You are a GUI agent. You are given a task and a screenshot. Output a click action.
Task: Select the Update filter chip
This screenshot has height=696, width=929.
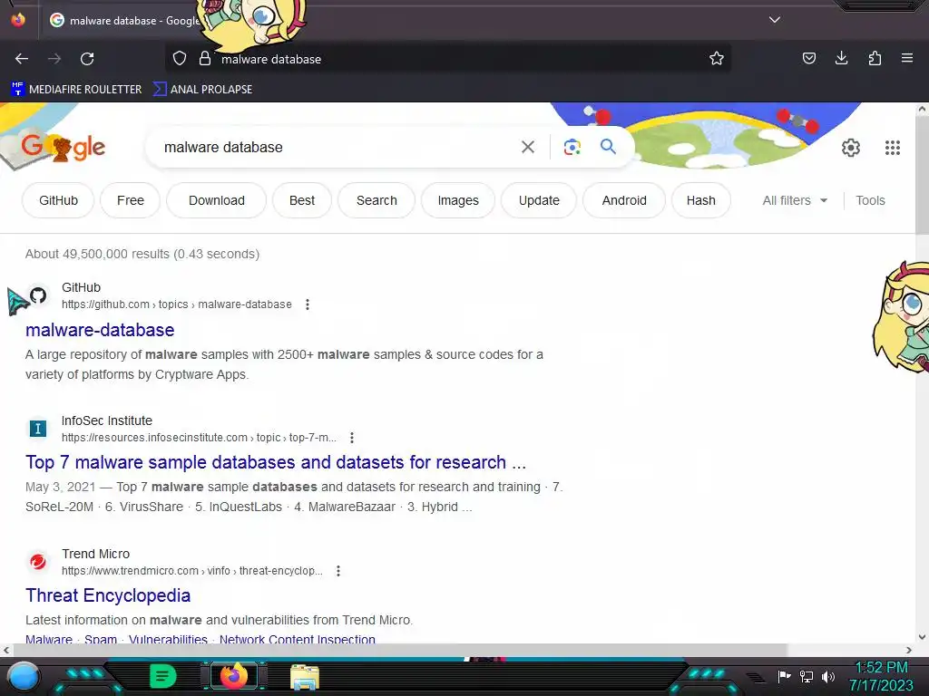[x=539, y=200]
